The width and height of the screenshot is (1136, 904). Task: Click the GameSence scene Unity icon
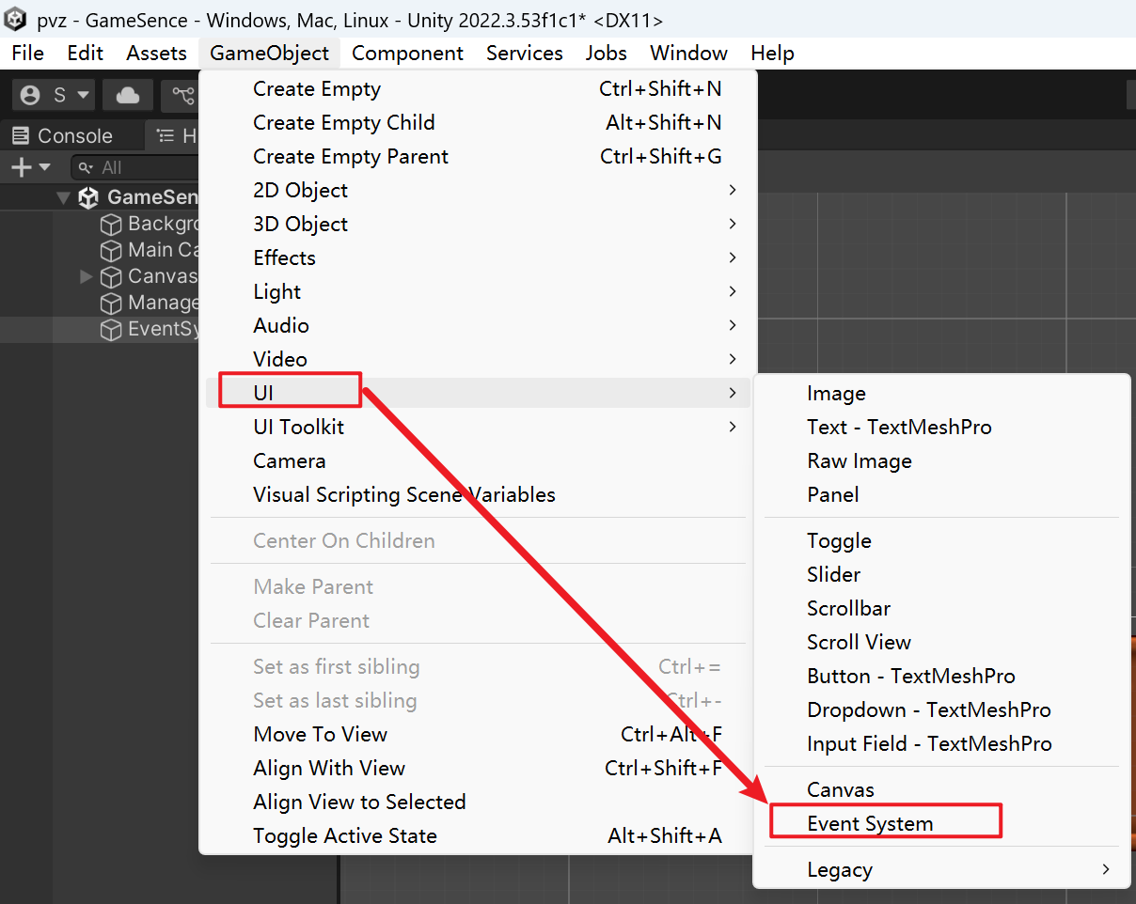(x=88, y=197)
